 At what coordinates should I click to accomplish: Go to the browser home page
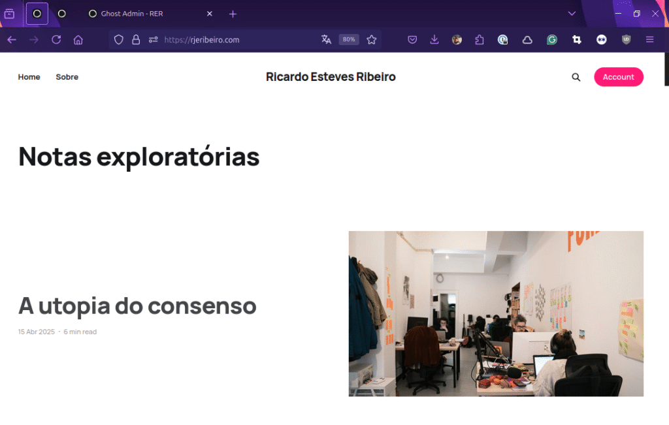[78, 40]
